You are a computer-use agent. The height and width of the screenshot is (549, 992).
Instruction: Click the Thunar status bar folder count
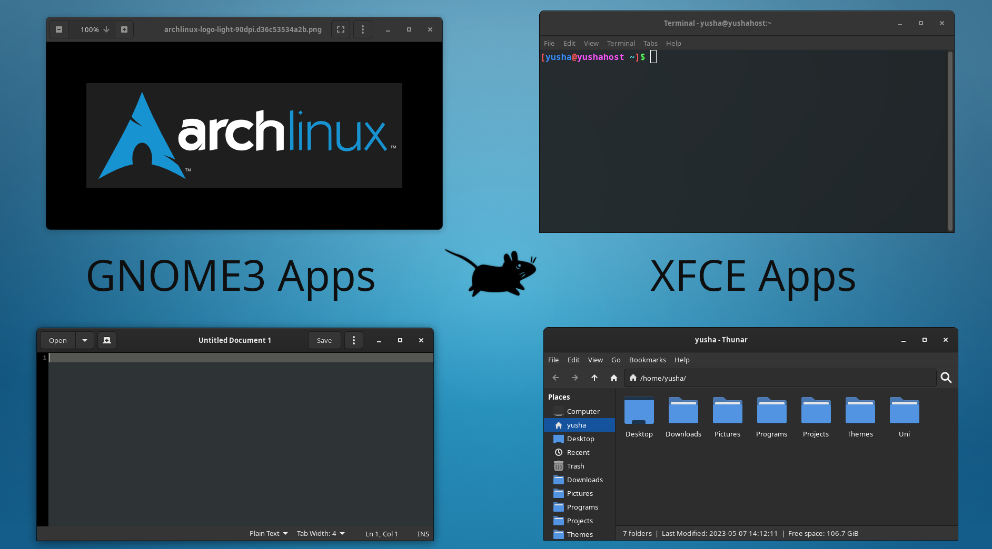(x=637, y=533)
